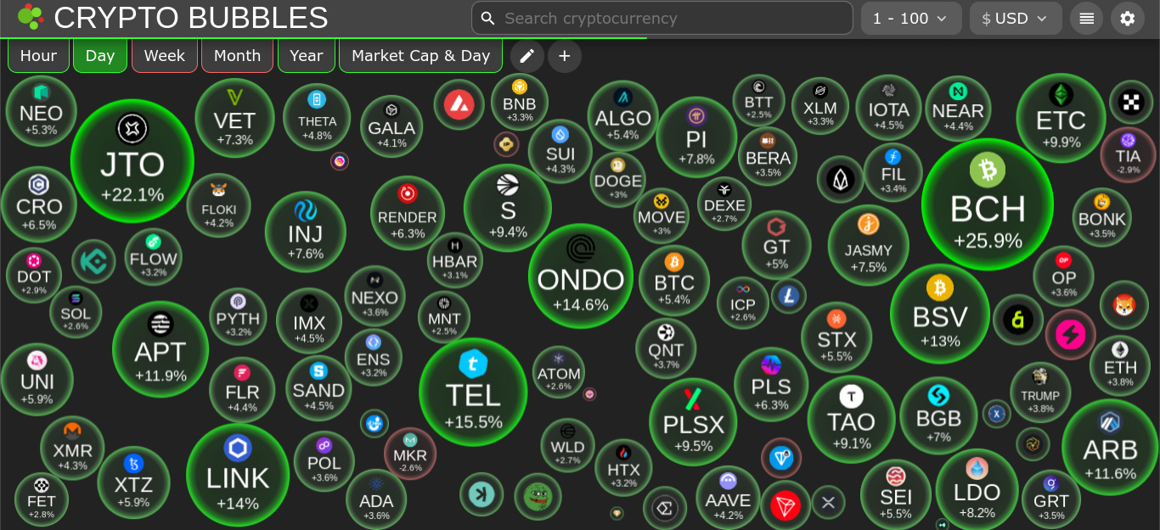Open the TAO +9.1% bubble

[851, 419]
